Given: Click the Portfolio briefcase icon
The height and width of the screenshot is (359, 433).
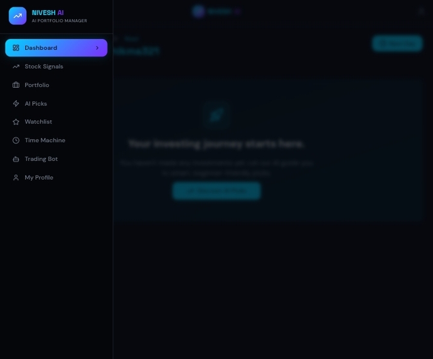Looking at the screenshot, I should point(16,85).
